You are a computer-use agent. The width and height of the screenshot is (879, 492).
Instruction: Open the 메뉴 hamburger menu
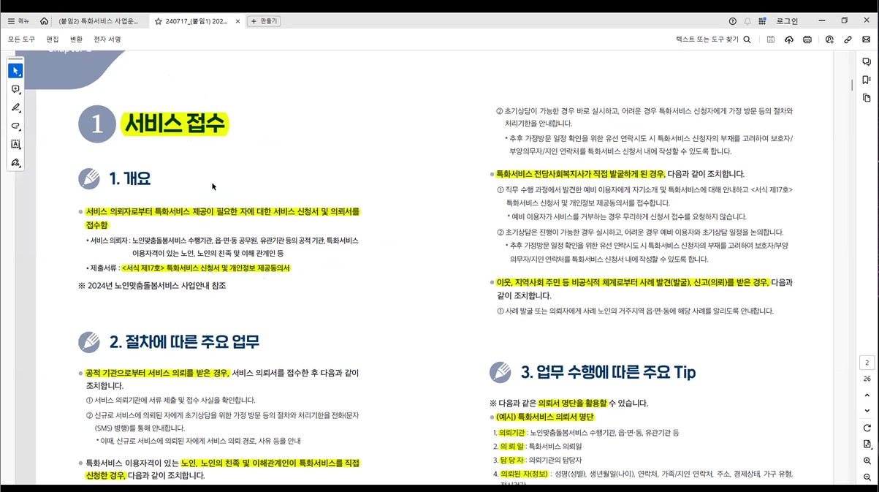coord(18,21)
